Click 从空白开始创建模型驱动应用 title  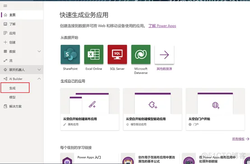[x=146, y=119]
